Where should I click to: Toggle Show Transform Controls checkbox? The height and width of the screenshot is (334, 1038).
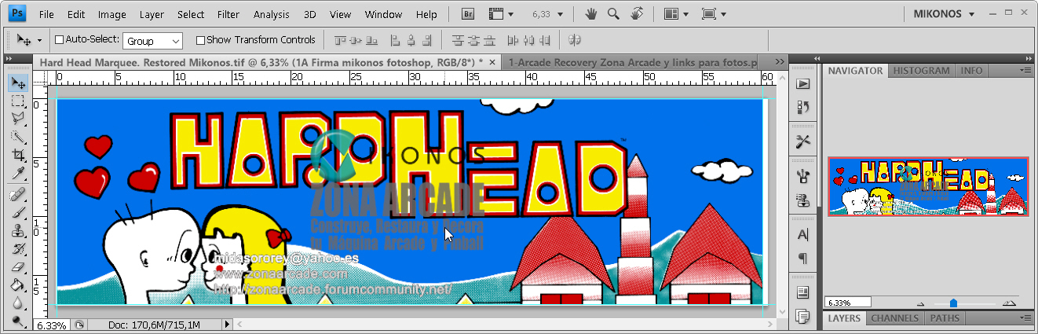click(x=200, y=40)
